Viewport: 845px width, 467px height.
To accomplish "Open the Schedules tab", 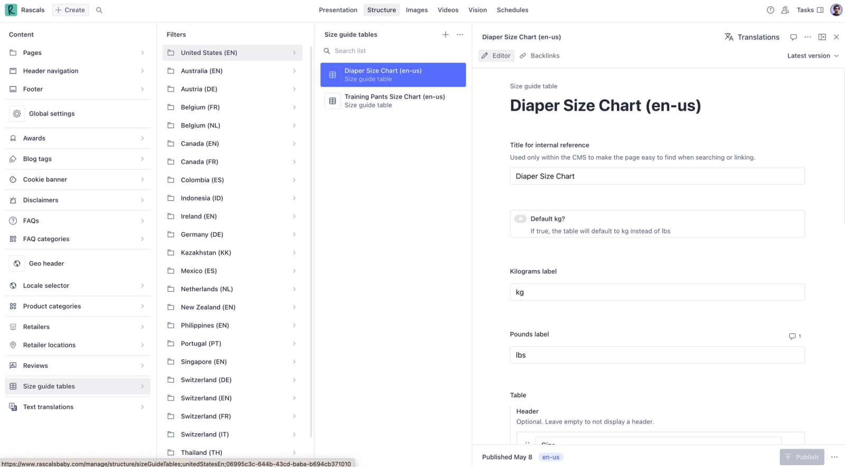I will (512, 10).
